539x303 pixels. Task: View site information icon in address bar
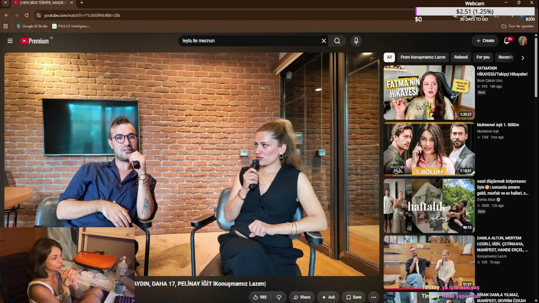click(38, 15)
